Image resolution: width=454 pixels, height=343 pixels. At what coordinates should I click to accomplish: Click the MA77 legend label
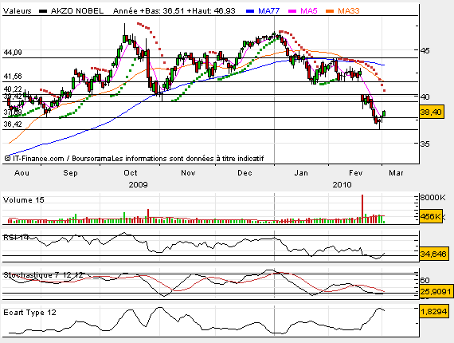coord(268,11)
